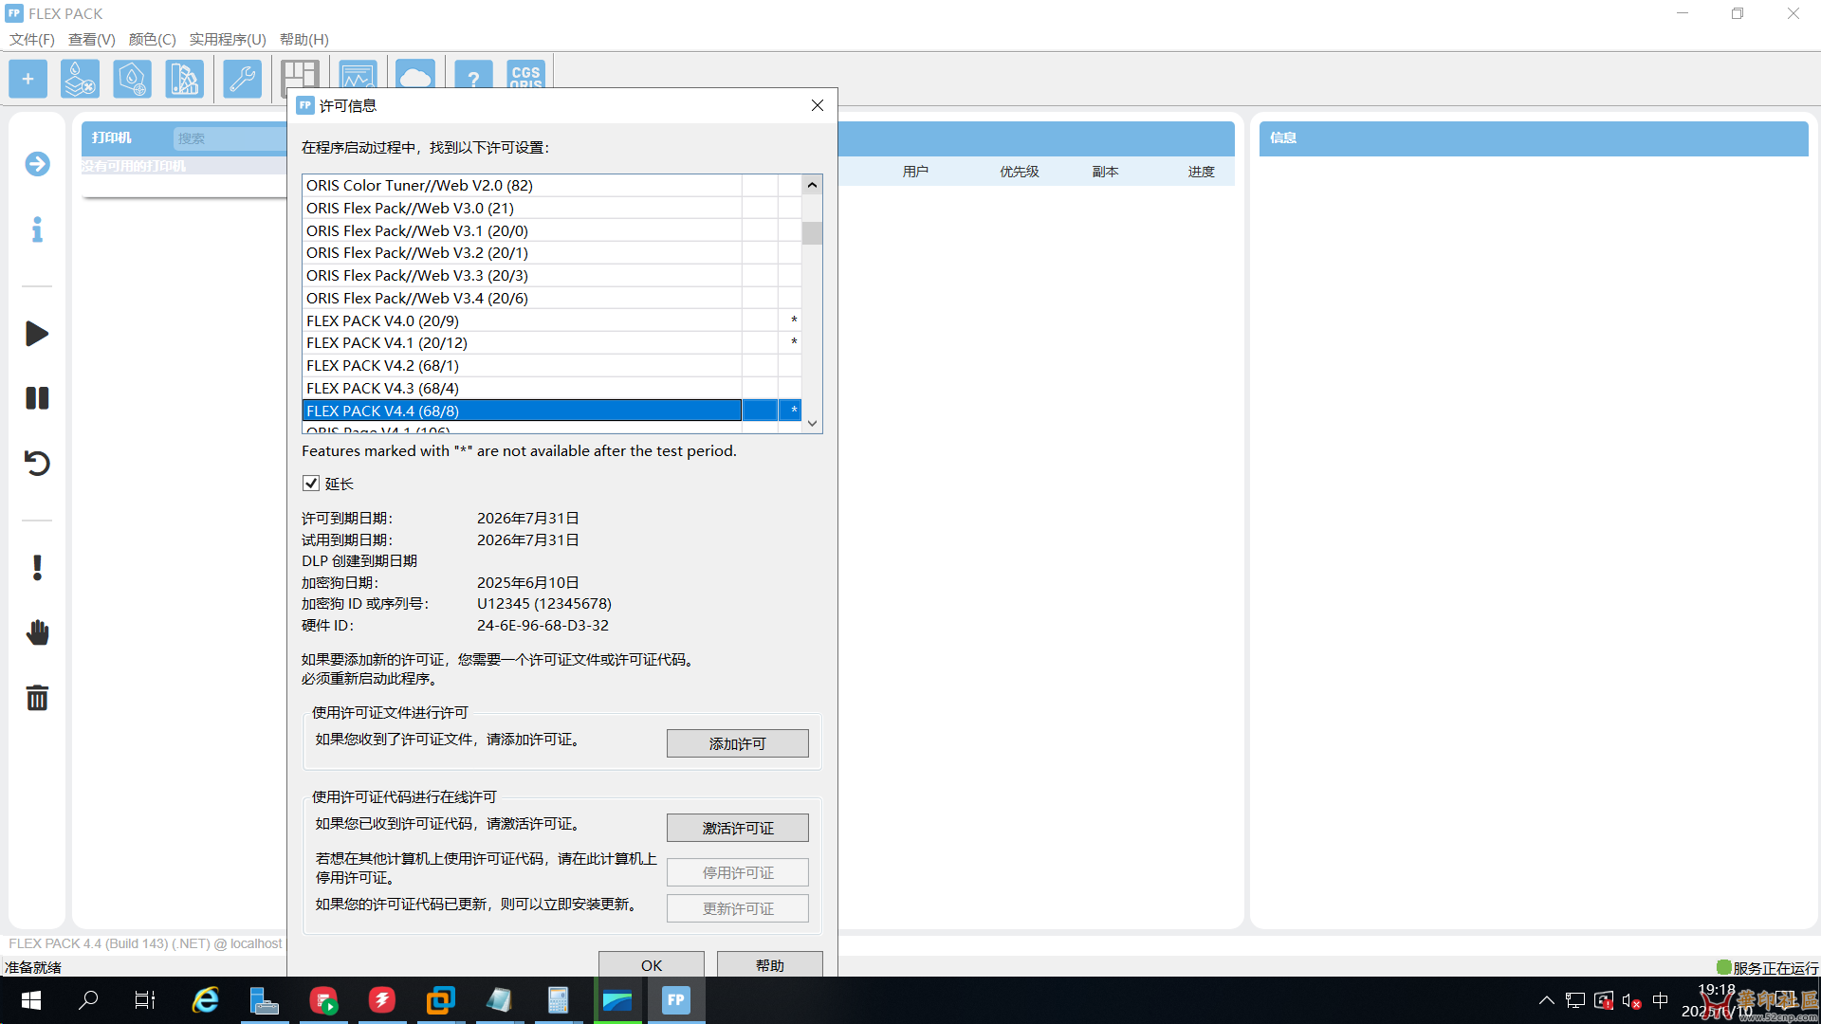
Task: Open Internet Explorer from taskbar
Action: click(205, 1000)
